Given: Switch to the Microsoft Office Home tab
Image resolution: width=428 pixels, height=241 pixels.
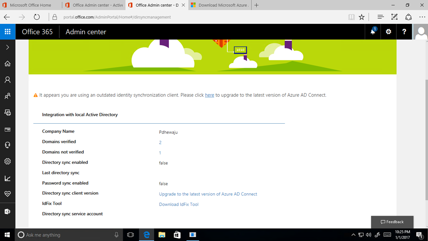Looking at the screenshot, I should pyautogui.click(x=31, y=5).
